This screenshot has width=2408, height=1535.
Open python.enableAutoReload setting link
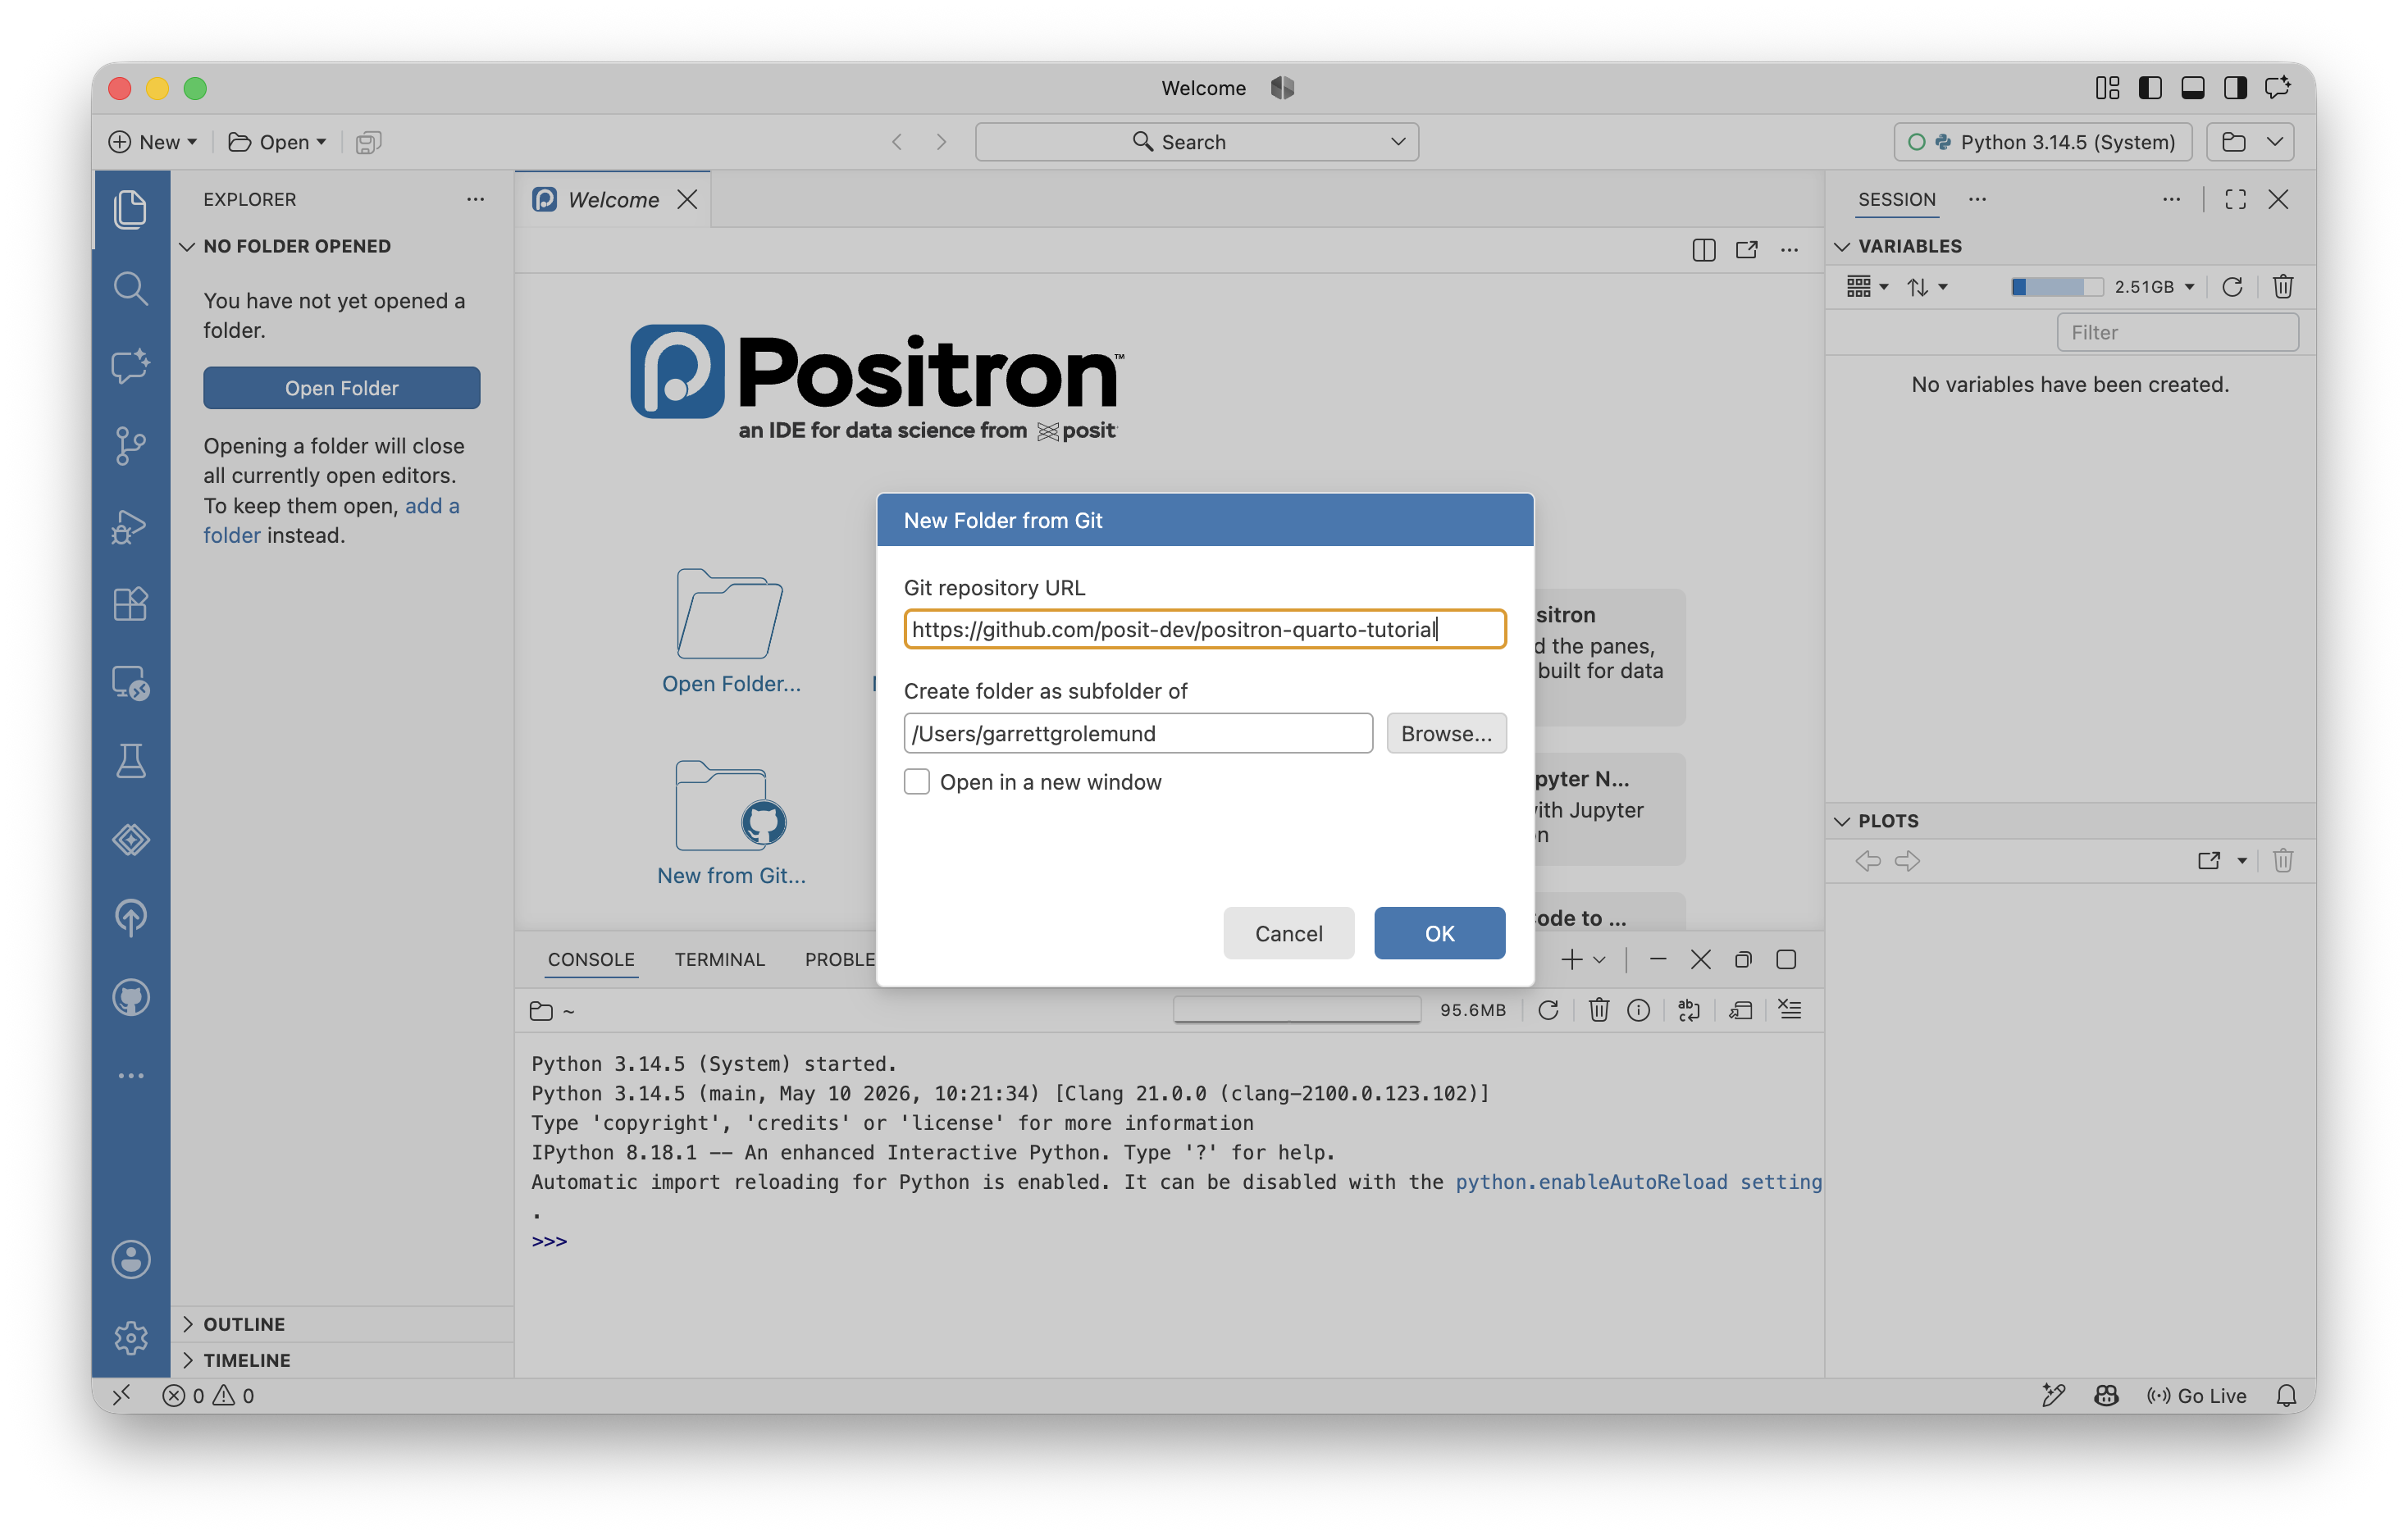1638,1182
